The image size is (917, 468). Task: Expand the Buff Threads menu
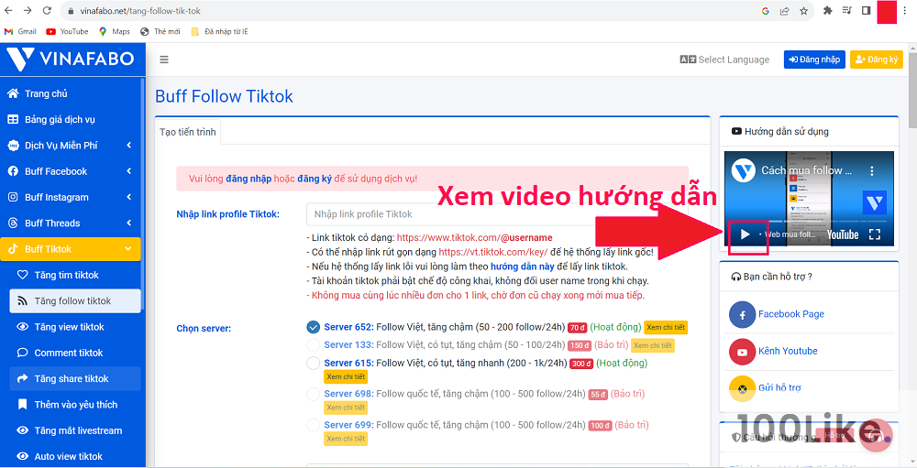(71, 223)
